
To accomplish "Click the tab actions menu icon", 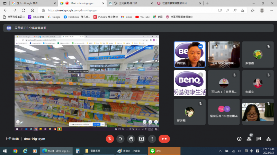I will click(5, 3).
